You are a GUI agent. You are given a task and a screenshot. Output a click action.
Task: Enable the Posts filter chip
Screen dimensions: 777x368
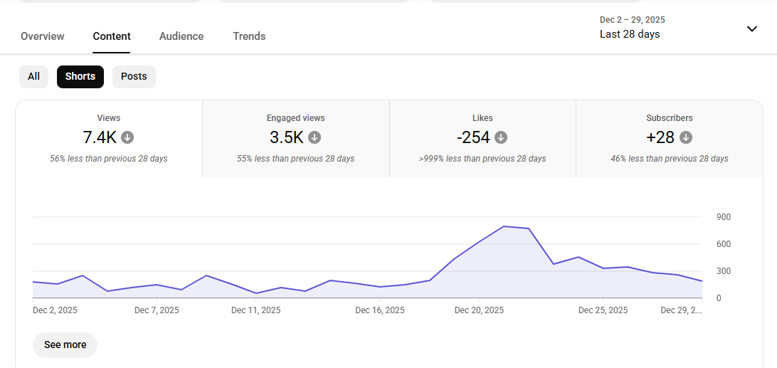pos(134,77)
